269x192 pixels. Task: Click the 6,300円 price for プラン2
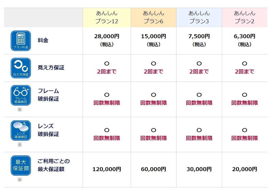(x=244, y=36)
